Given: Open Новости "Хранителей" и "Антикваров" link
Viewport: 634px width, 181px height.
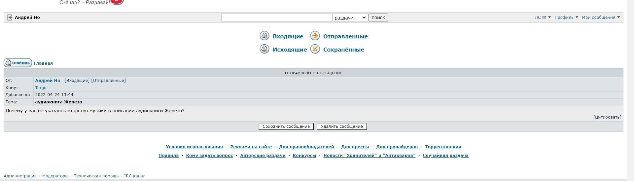Looking at the screenshot, I should 369,156.
